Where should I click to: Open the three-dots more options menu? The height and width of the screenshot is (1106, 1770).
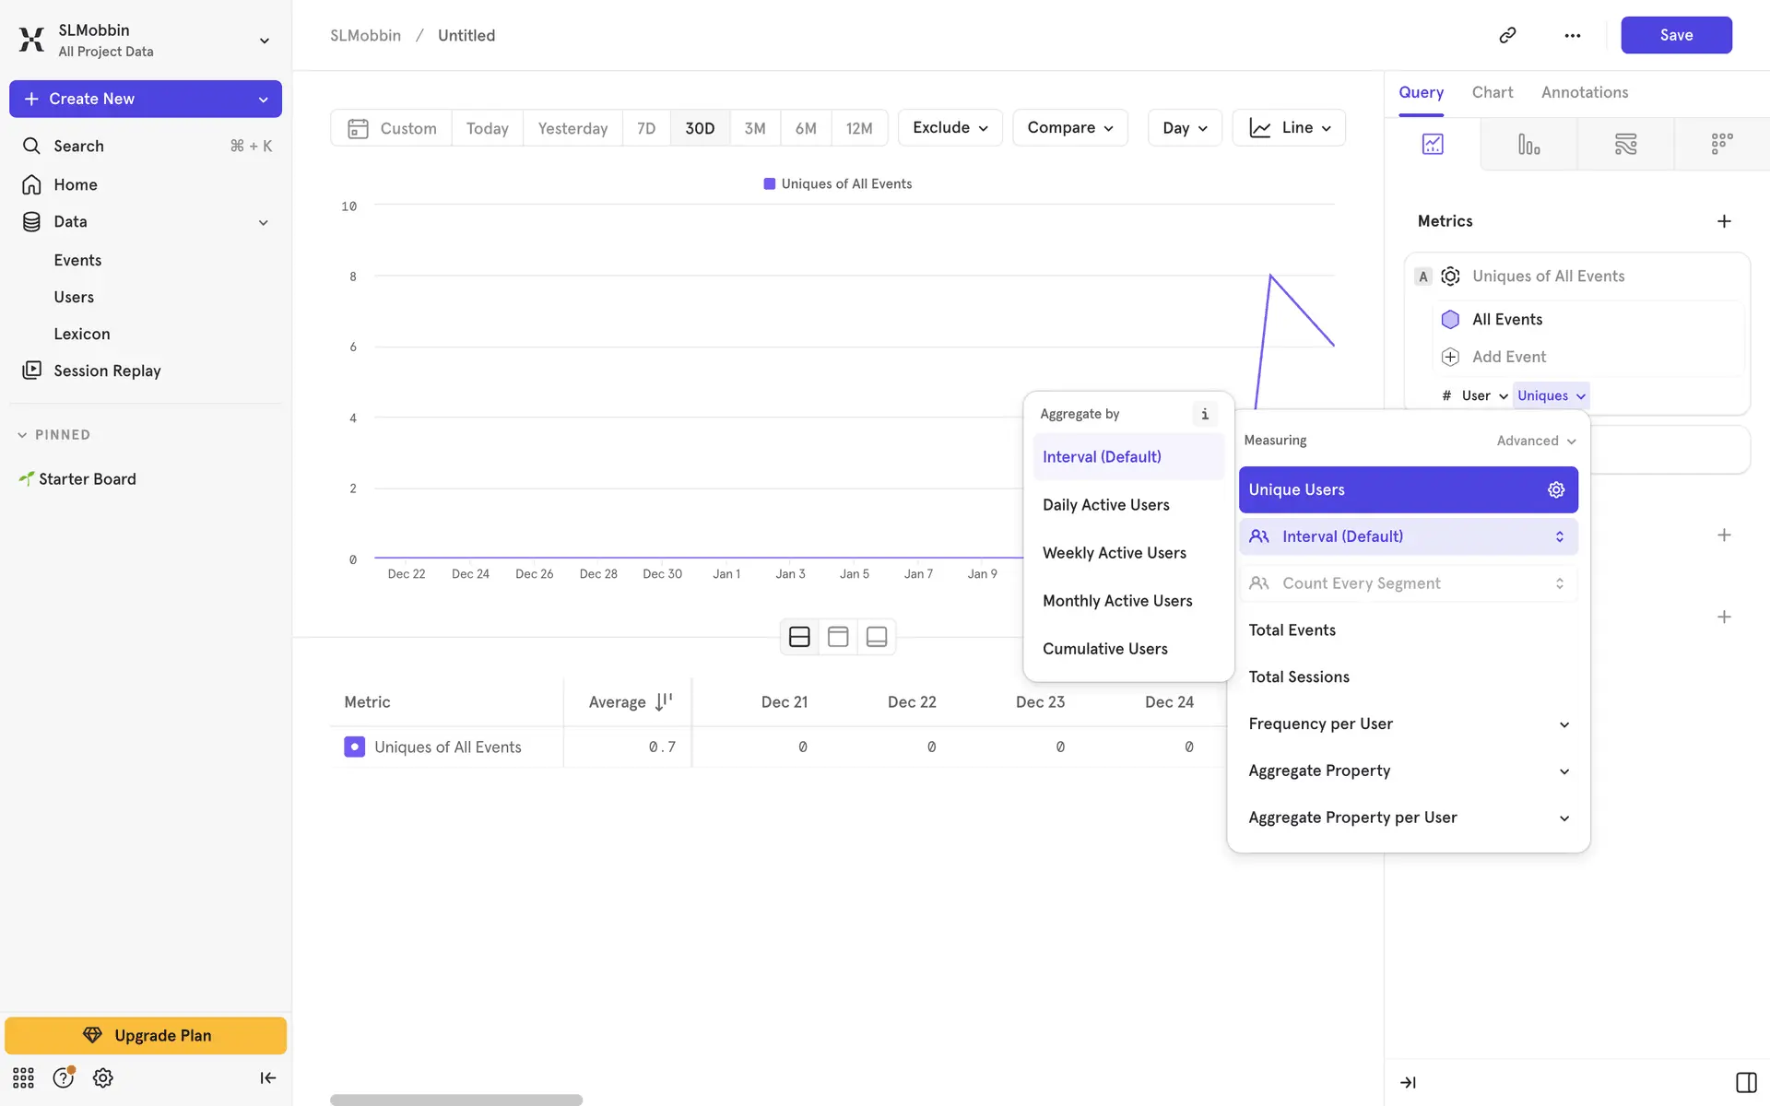(1572, 35)
